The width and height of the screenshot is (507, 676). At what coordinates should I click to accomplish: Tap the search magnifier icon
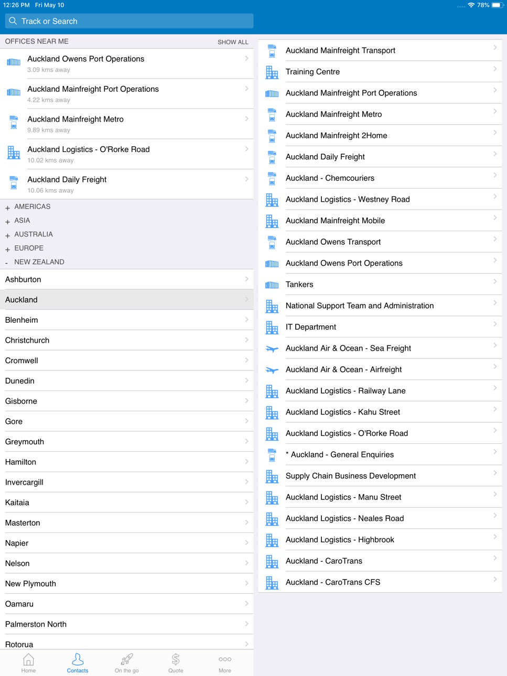tap(13, 21)
